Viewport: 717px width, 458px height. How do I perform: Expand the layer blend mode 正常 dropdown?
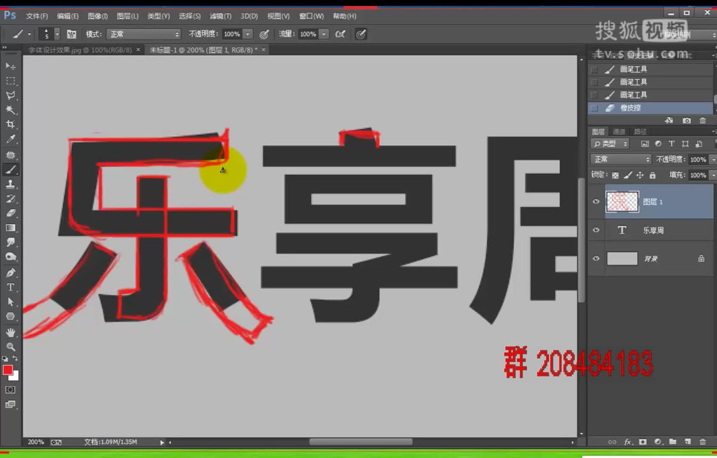tap(621, 159)
